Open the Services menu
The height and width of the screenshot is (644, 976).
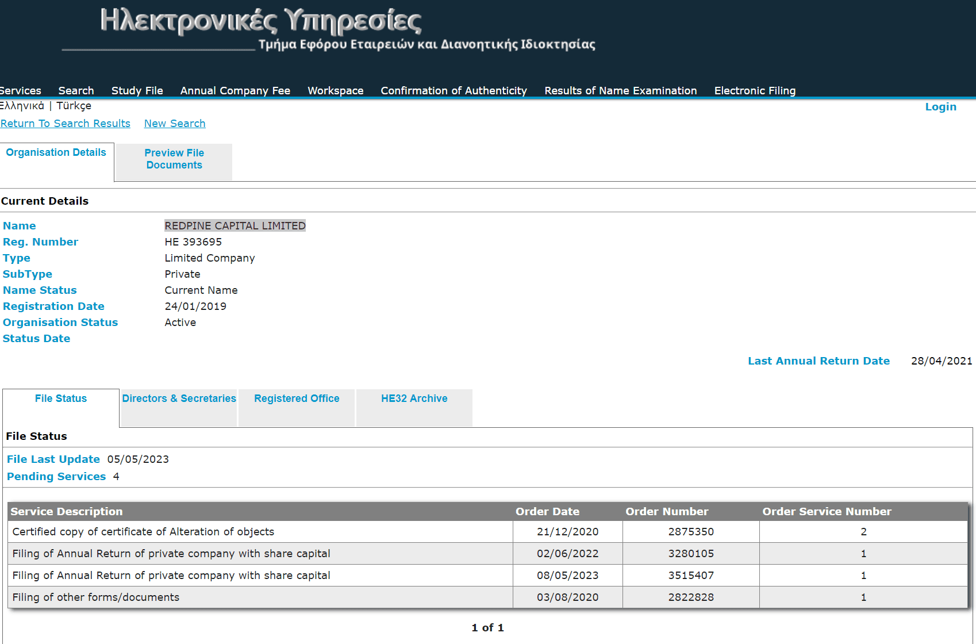coord(20,90)
